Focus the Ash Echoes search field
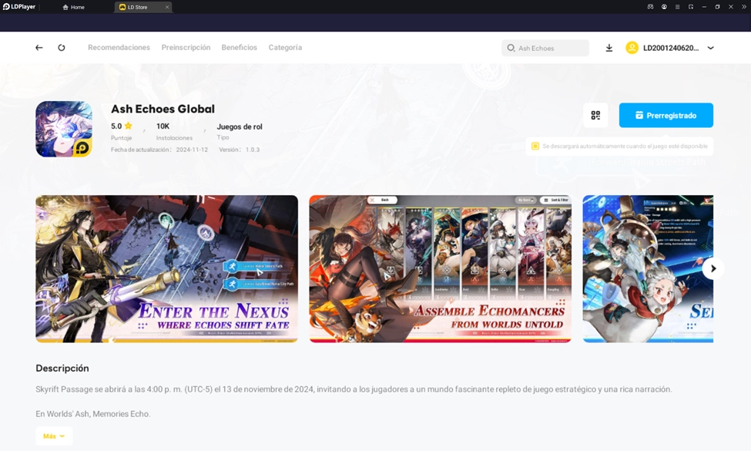The height and width of the screenshot is (451, 751). (x=545, y=48)
